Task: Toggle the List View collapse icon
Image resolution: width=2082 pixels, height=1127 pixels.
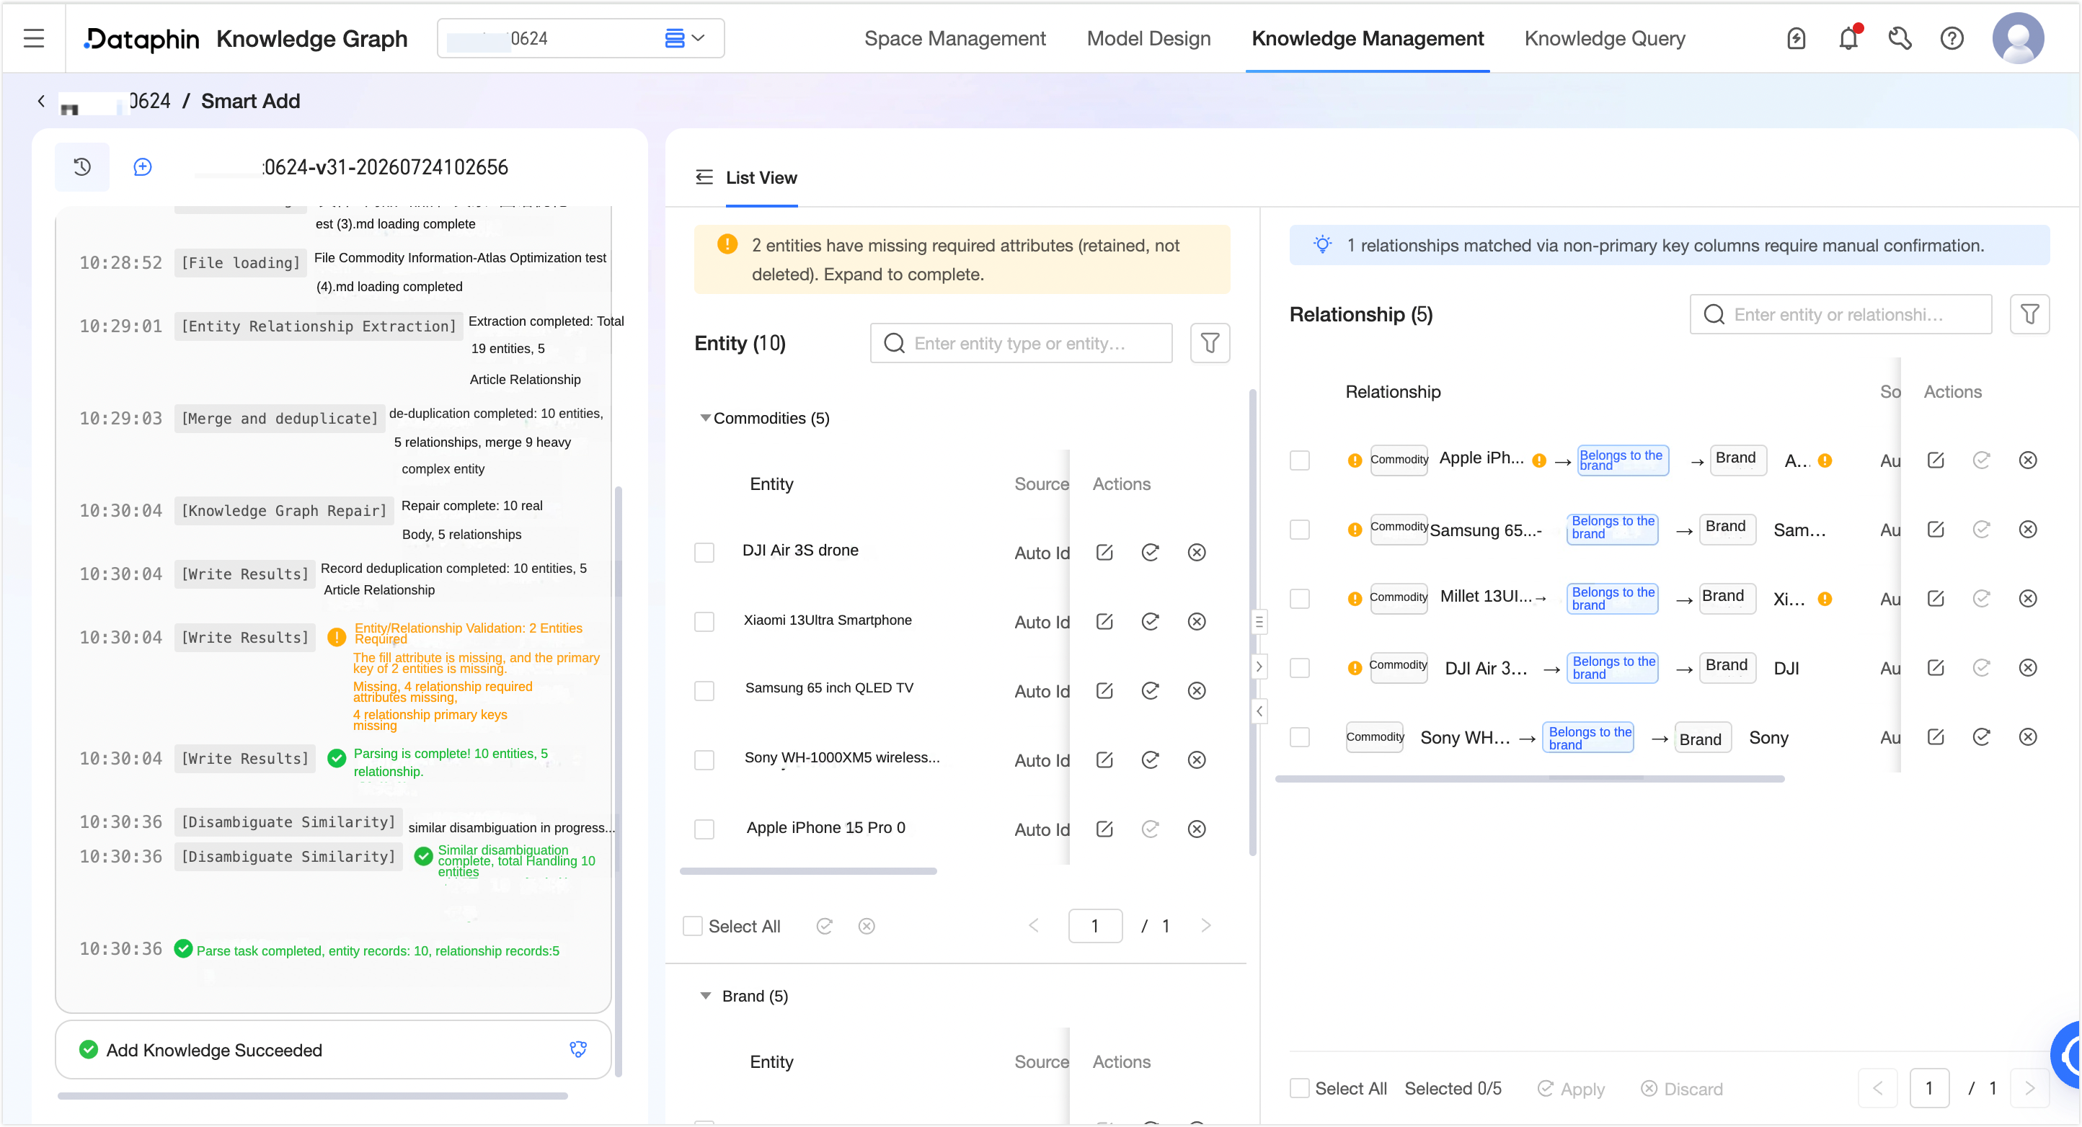Action: coord(704,178)
